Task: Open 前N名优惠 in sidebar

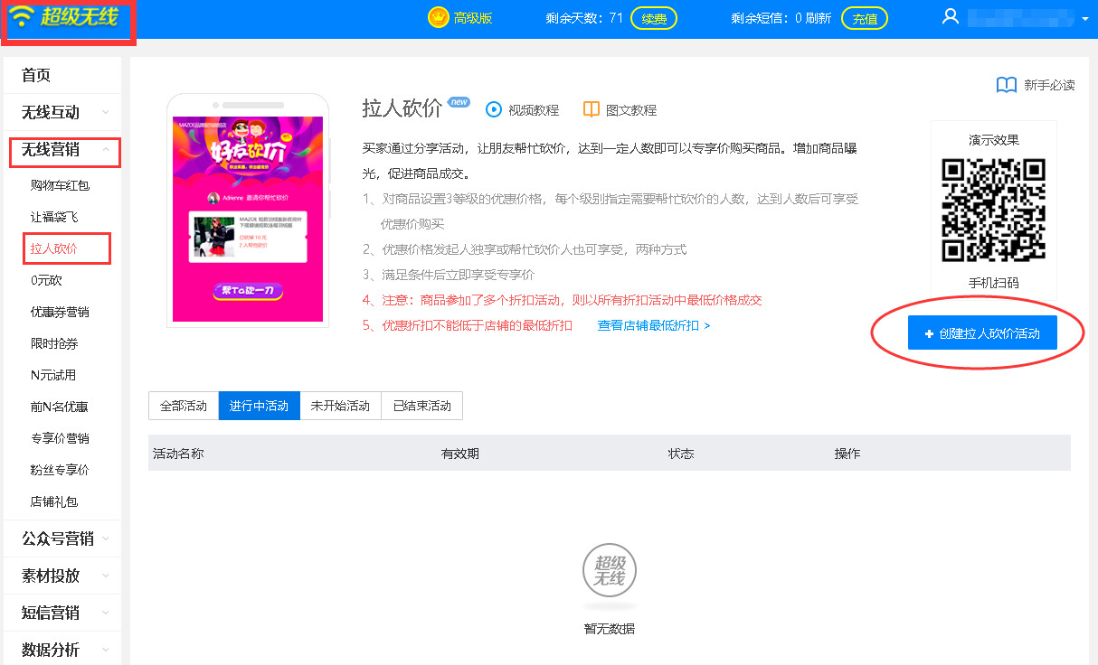Action: pos(60,407)
